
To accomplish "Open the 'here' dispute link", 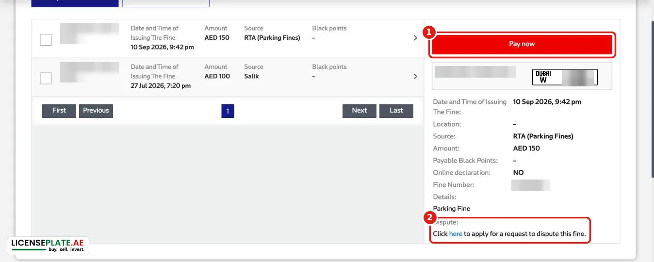I will point(456,234).
